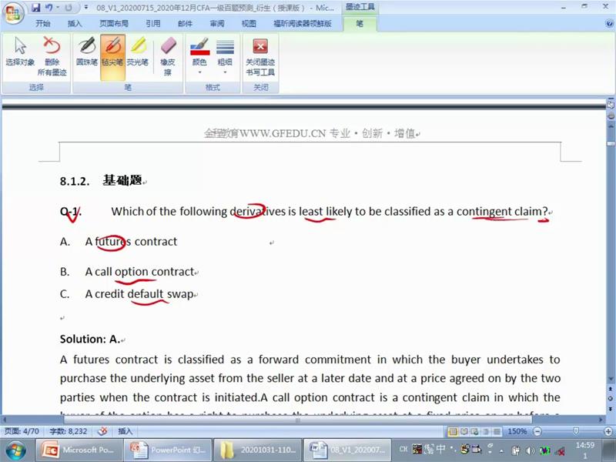Image resolution: width=616 pixels, height=462 pixels.
Task: Click the proofing errors status icon
Action: (102, 431)
